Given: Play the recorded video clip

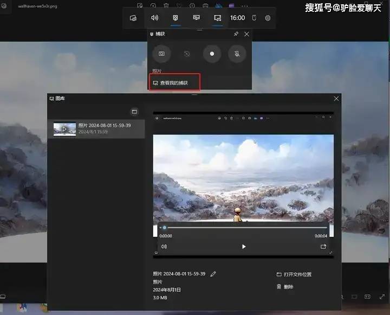Looking at the screenshot, I should click(x=244, y=247).
